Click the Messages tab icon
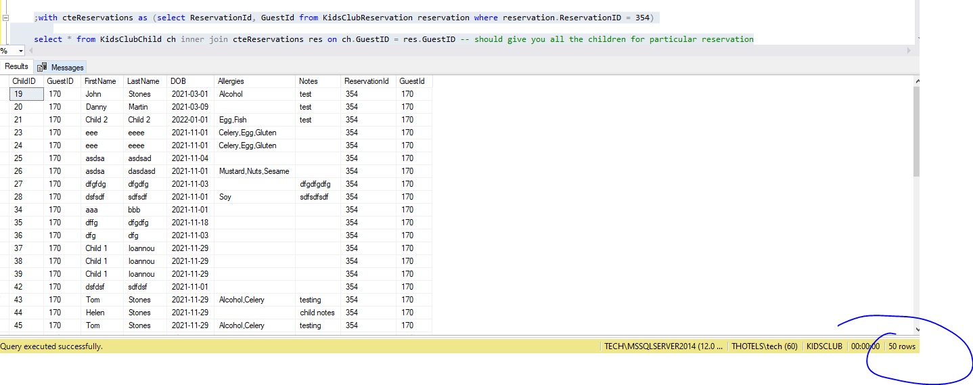Image resolution: width=973 pixels, height=385 pixels. (x=42, y=67)
